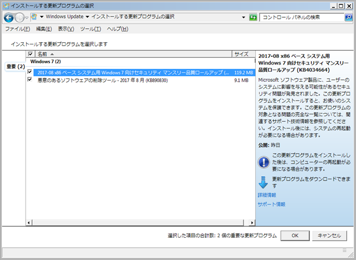This screenshot has width=356, height=260.
Task: Open the ファイル(F) menu
Action: coord(17,29)
